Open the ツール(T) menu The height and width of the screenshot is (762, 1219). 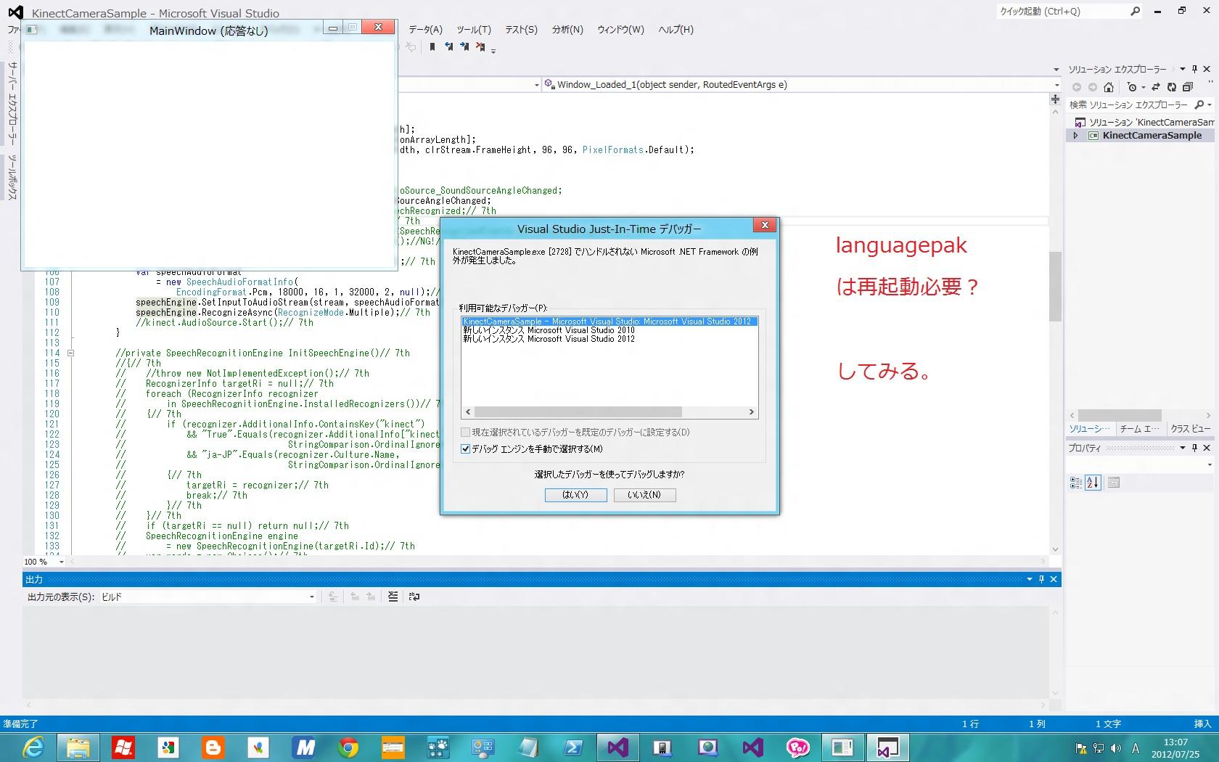[473, 30]
